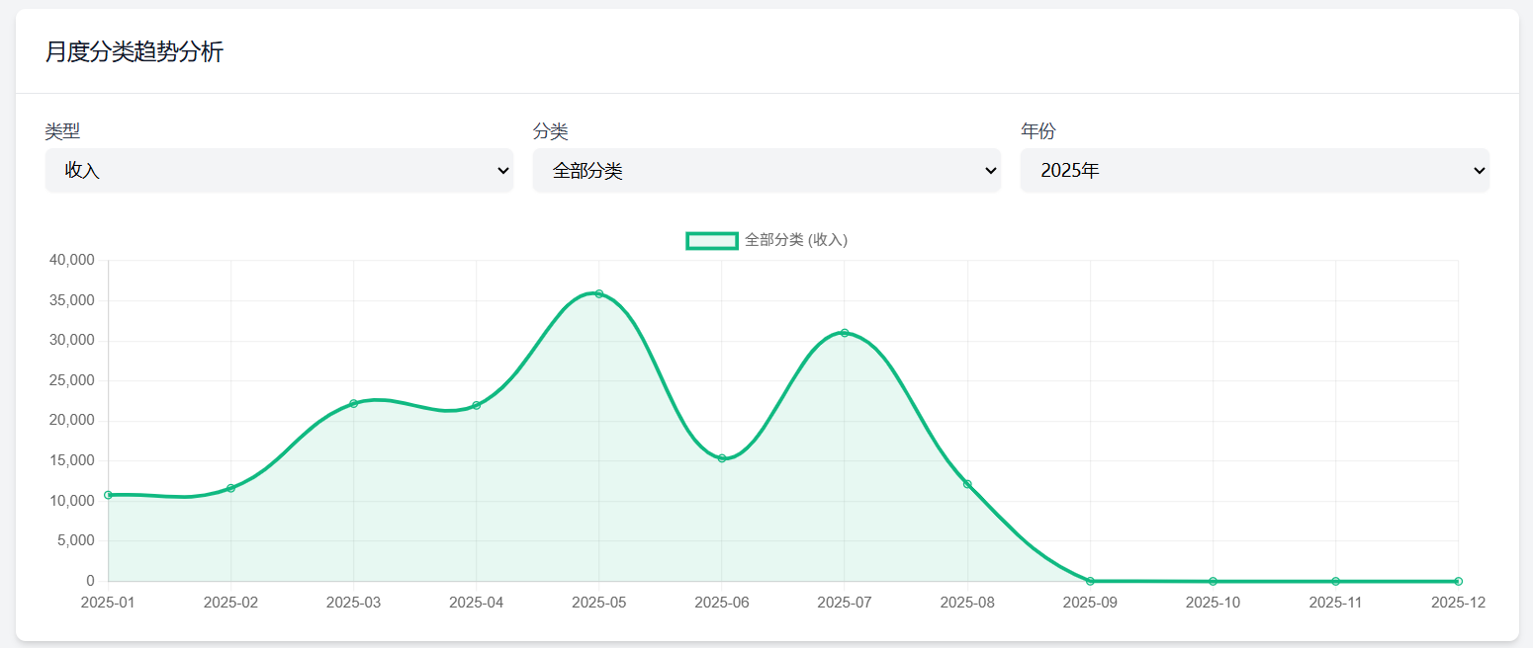Click the green legend color box
Screen dimensions: 1533x648
tap(712, 240)
